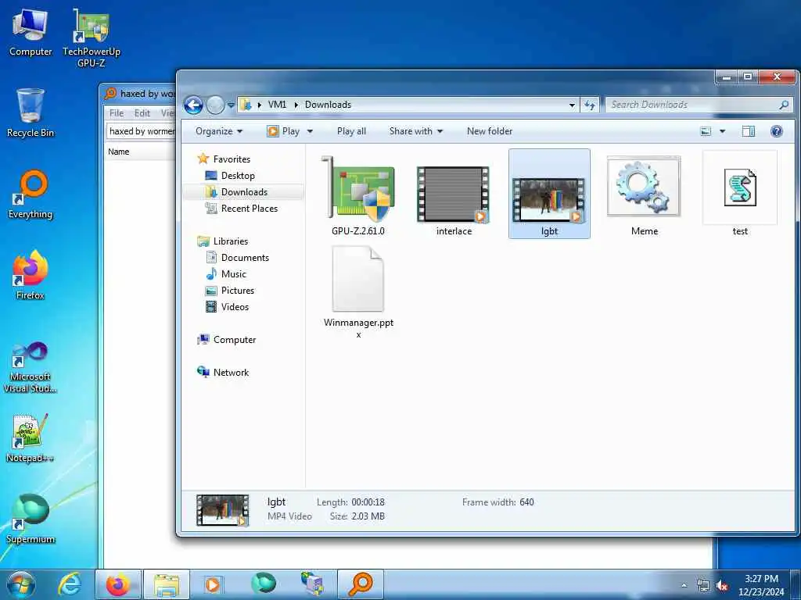Image resolution: width=801 pixels, height=600 pixels.
Task: Click the muted volume tray icon
Action: [722, 585]
